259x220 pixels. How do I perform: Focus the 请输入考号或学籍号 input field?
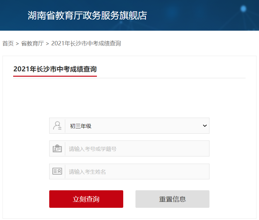[137, 148]
